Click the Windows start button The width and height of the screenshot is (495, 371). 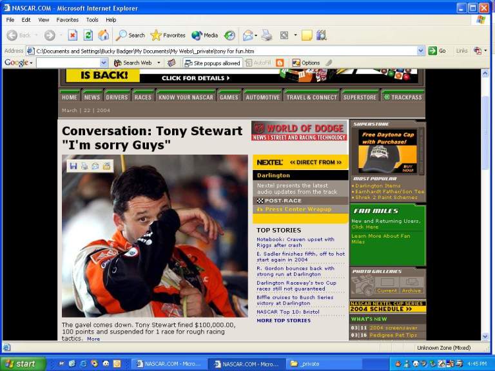pos(23,364)
